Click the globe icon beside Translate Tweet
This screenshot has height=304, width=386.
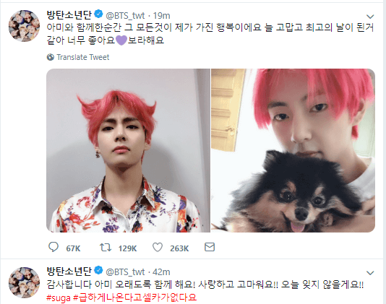(x=51, y=57)
